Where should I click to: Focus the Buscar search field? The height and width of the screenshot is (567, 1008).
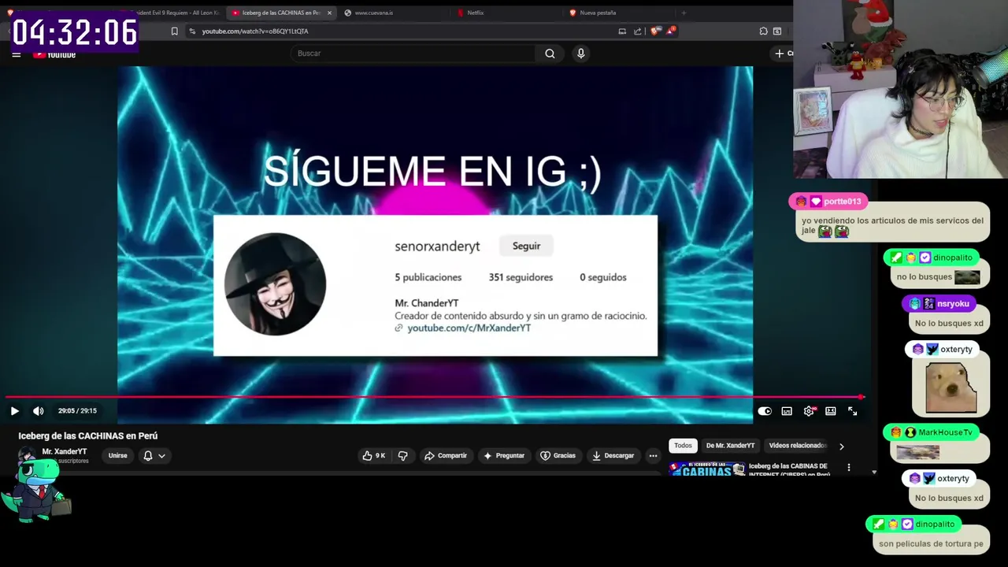[x=413, y=54]
